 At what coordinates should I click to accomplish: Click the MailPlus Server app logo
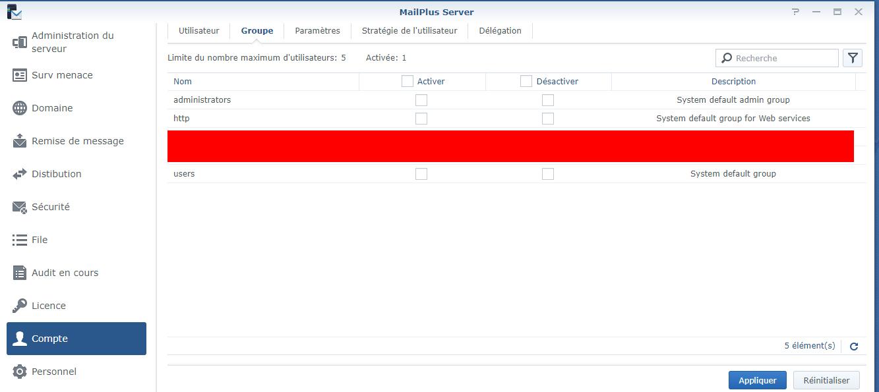tap(14, 12)
